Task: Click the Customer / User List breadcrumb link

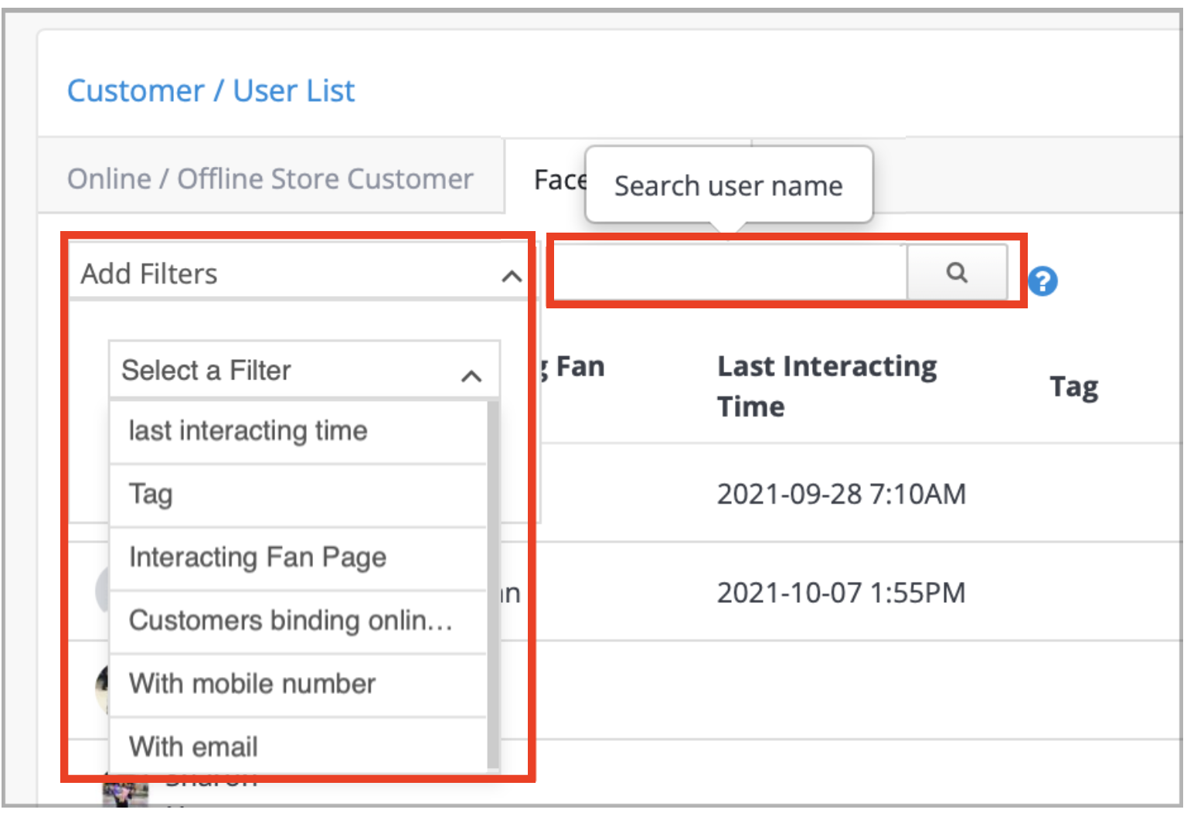Action: (211, 90)
